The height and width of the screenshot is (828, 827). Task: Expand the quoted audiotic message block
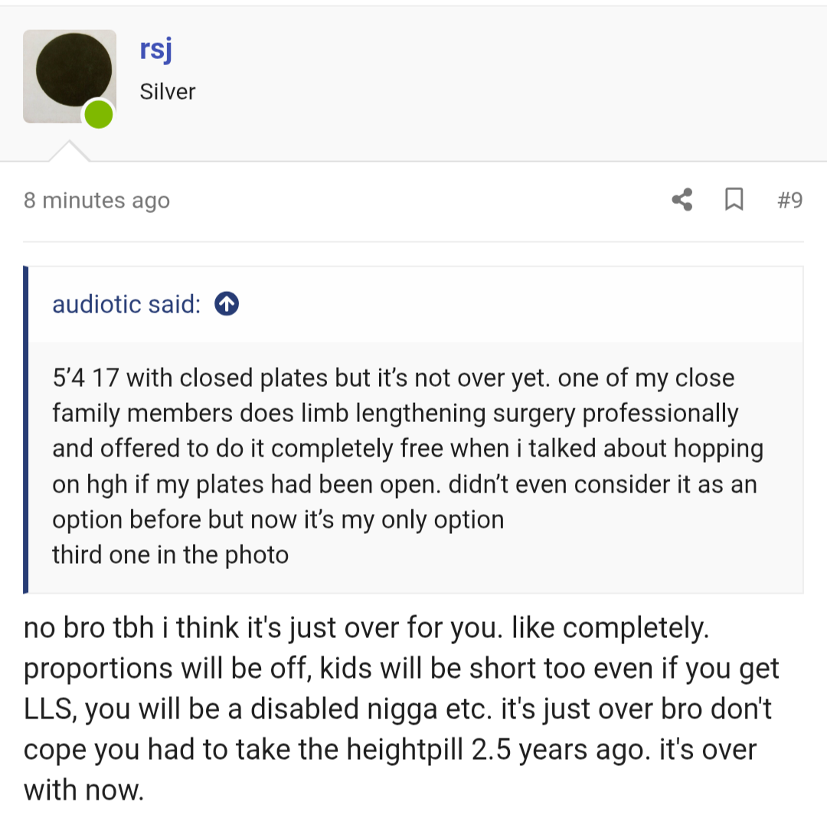(416, 466)
